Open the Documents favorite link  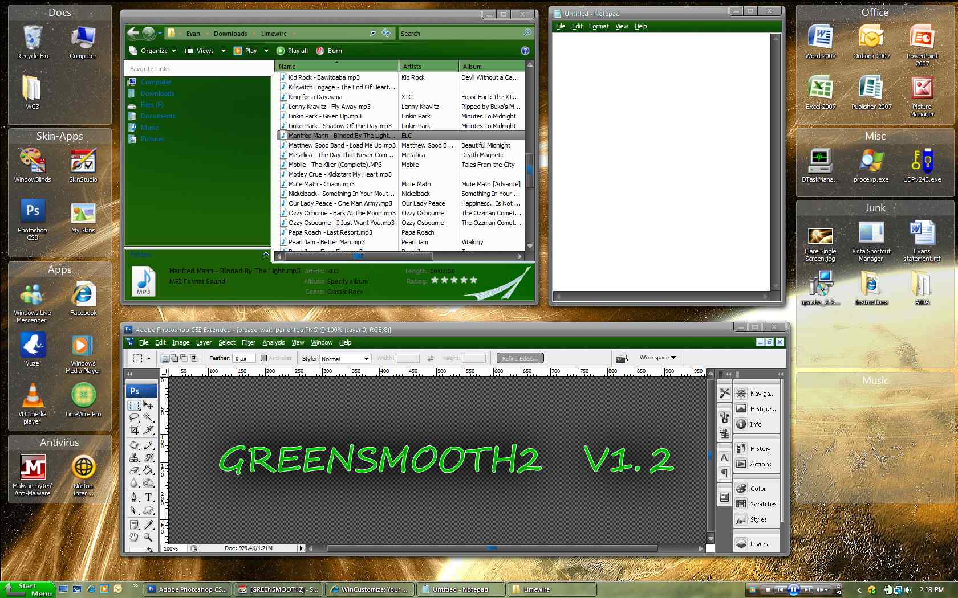[158, 116]
